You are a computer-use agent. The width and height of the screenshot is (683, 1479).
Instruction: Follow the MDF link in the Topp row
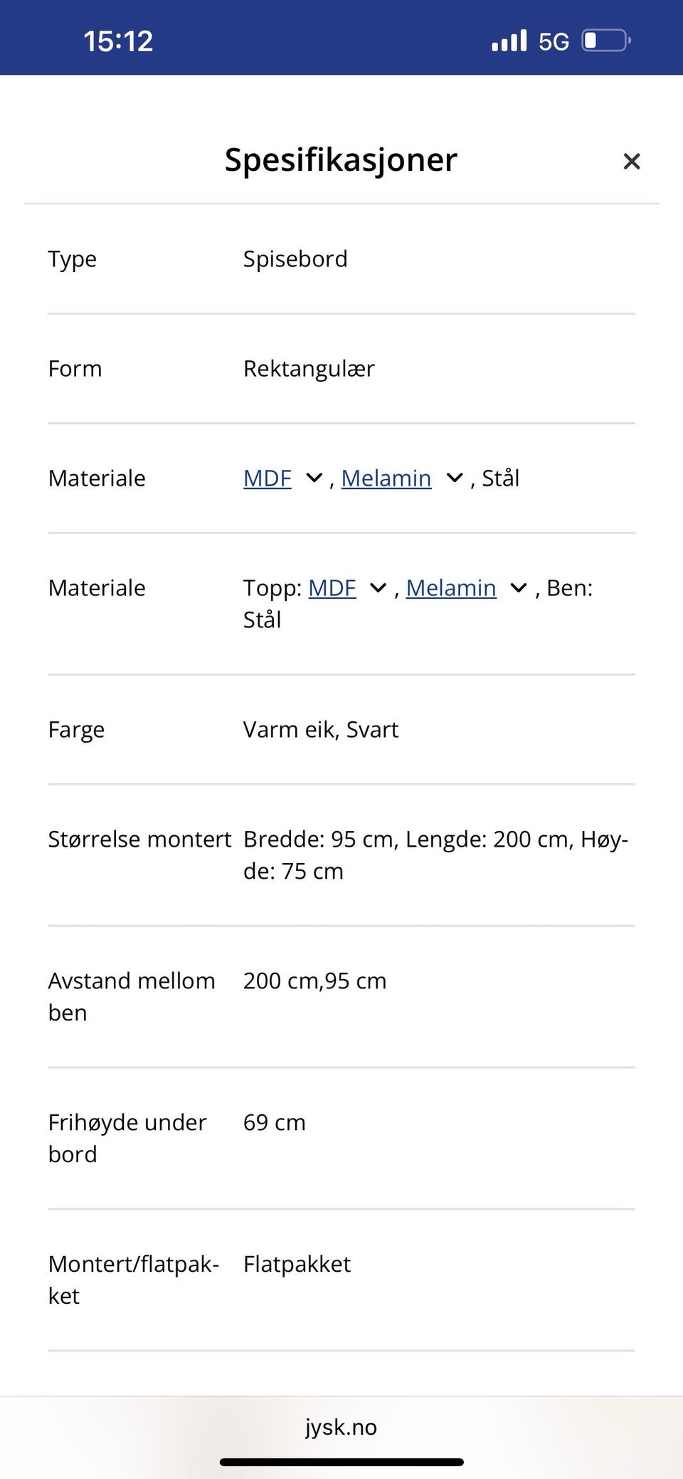click(333, 587)
